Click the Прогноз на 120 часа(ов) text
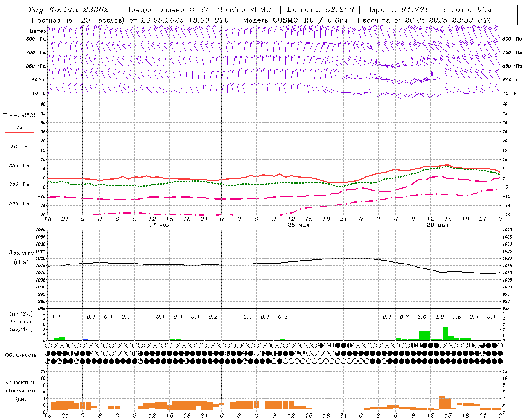Screen dimensions: 524x419 tap(79, 20)
